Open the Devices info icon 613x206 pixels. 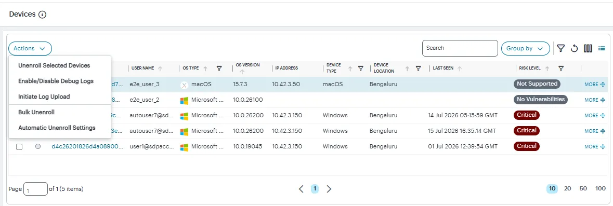click(43, 15)
